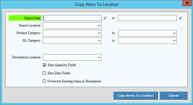193x105 pixels.
Task: Click the Product Category label
Action: 29,33
